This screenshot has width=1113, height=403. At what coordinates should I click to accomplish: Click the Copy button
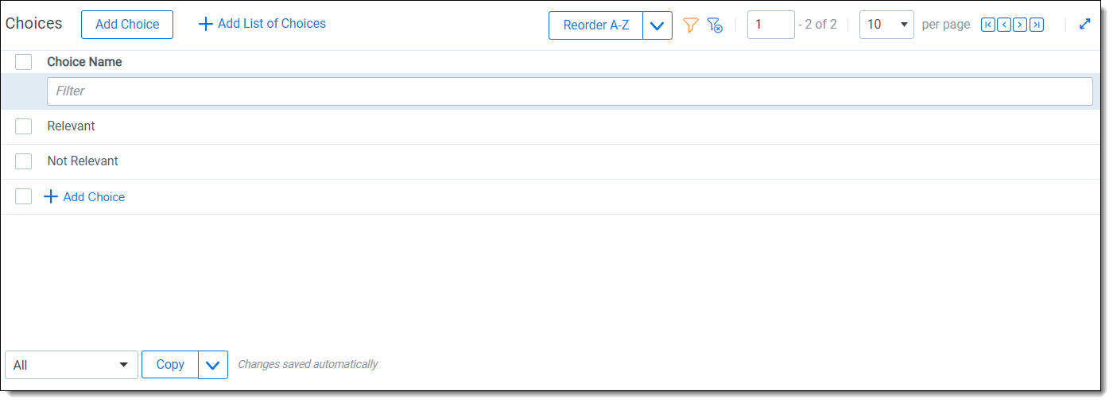click(170, 365)
